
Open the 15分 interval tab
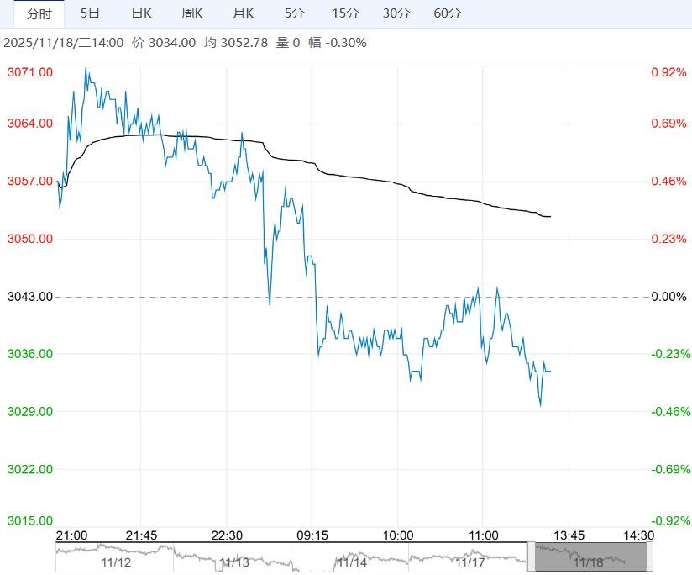[x=345, y=13]
